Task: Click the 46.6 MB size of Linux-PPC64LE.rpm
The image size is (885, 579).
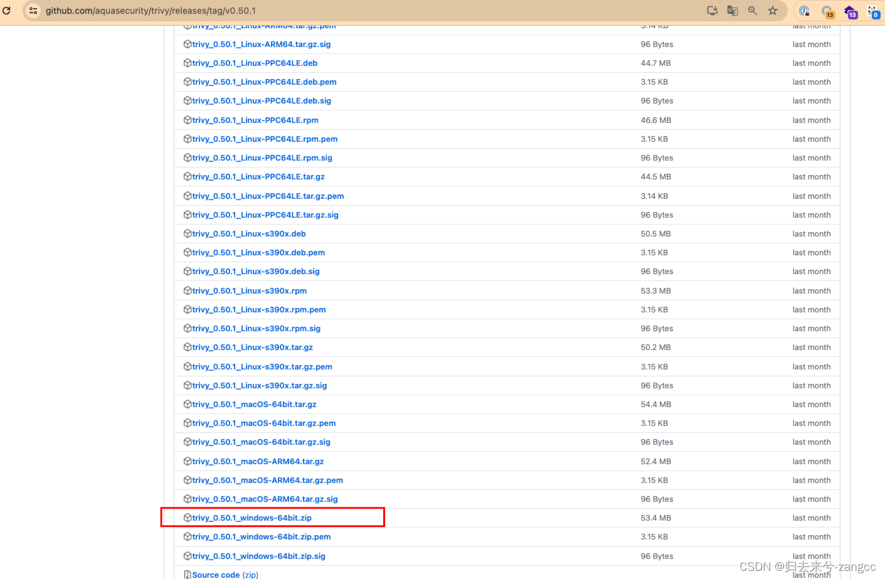Action: pos(656,120)
